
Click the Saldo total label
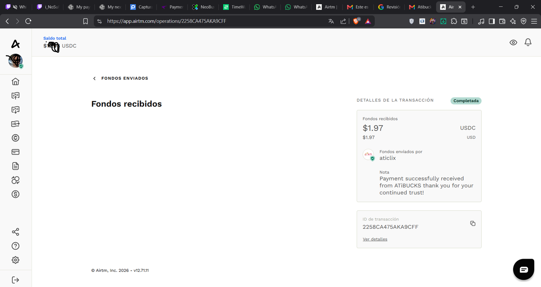[55, 38]
